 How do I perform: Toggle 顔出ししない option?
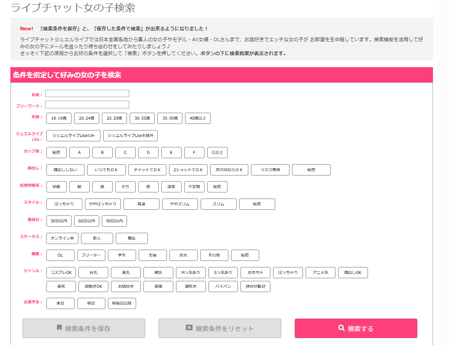click(x=65, y=170)
